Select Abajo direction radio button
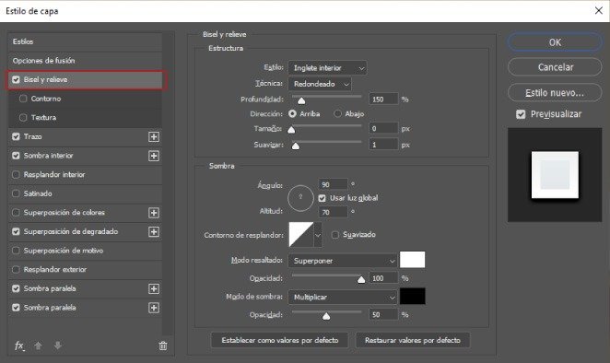This screenshot has width=610, height=363. 337,113
